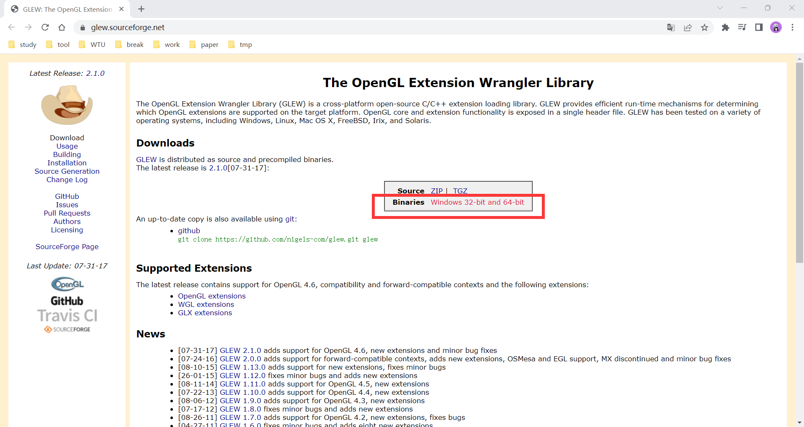
Task: Click the address bar URL
Action: (128, 28)
